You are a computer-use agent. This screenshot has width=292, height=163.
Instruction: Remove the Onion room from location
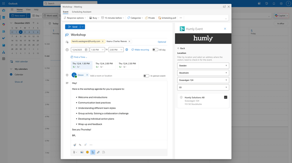[87, 75]
